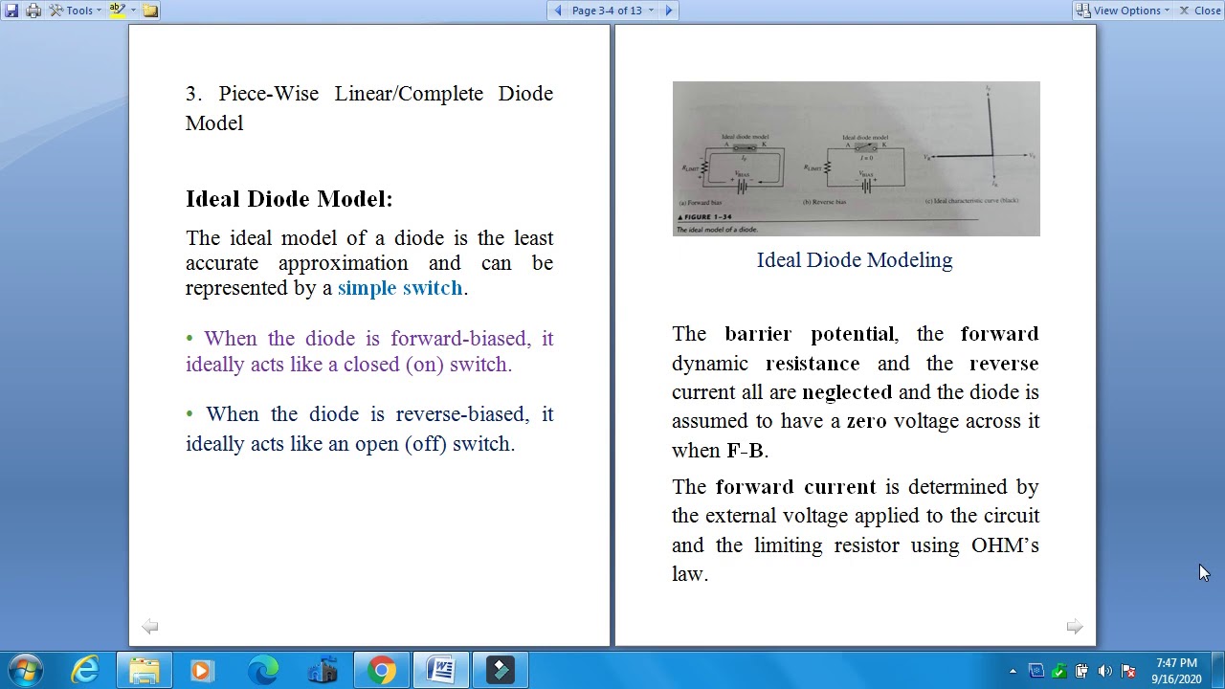
Task: Open Windows Explorer from the taskbar
Action: click(145, 670)
